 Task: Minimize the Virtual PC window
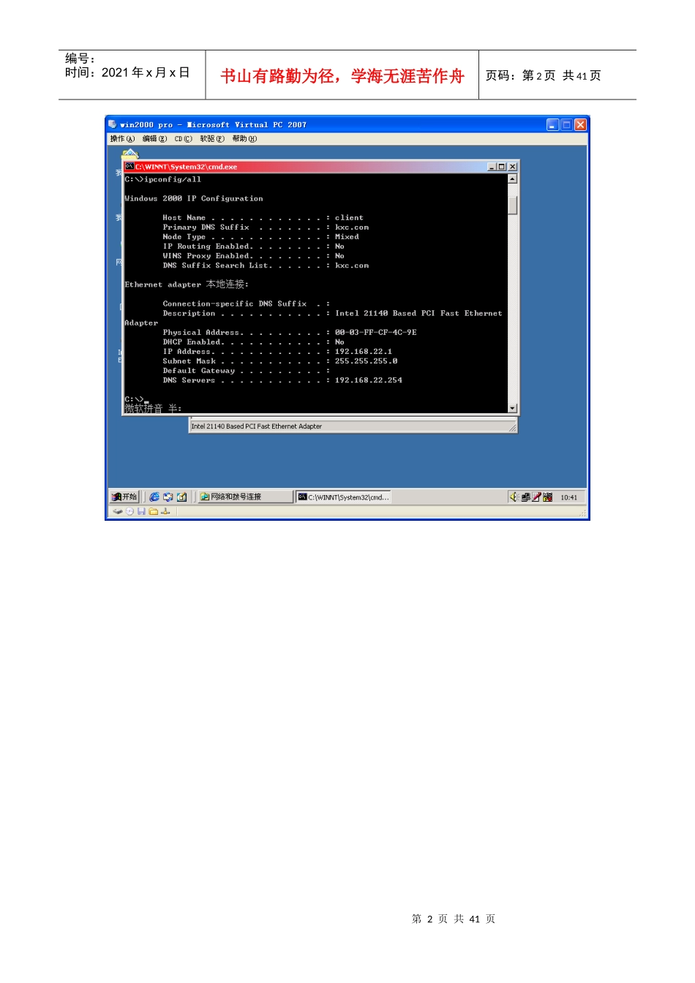click(553, 125)
